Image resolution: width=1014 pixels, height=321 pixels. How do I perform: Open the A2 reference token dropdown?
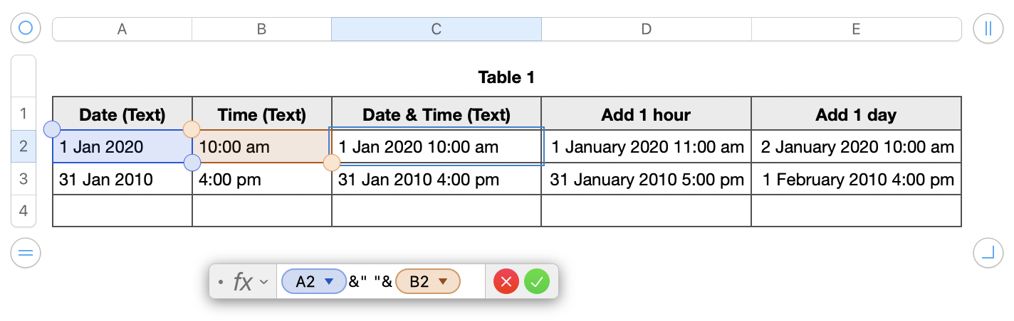point(329,282)
